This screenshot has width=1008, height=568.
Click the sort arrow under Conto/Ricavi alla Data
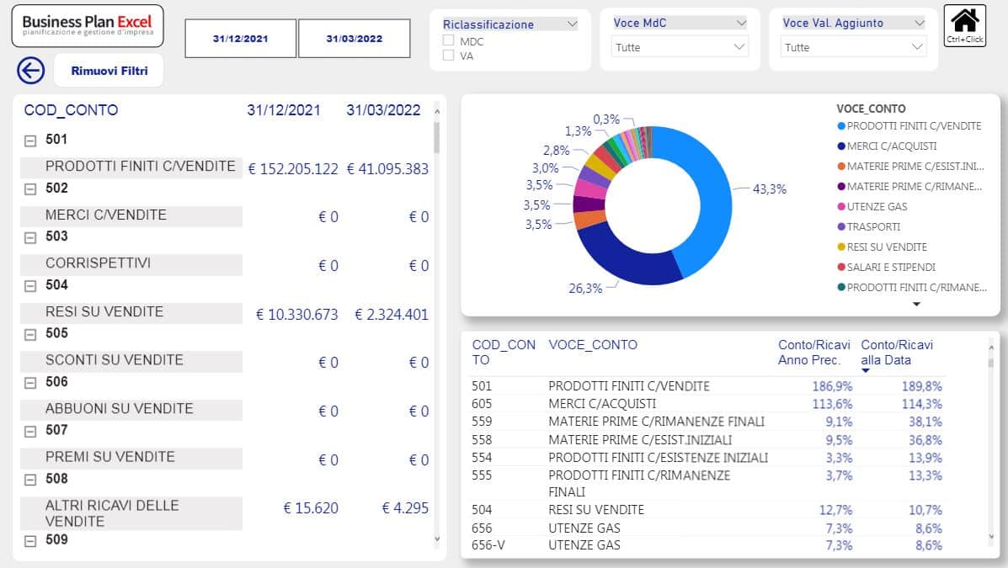pyautogui.click(x=865, y=370)
